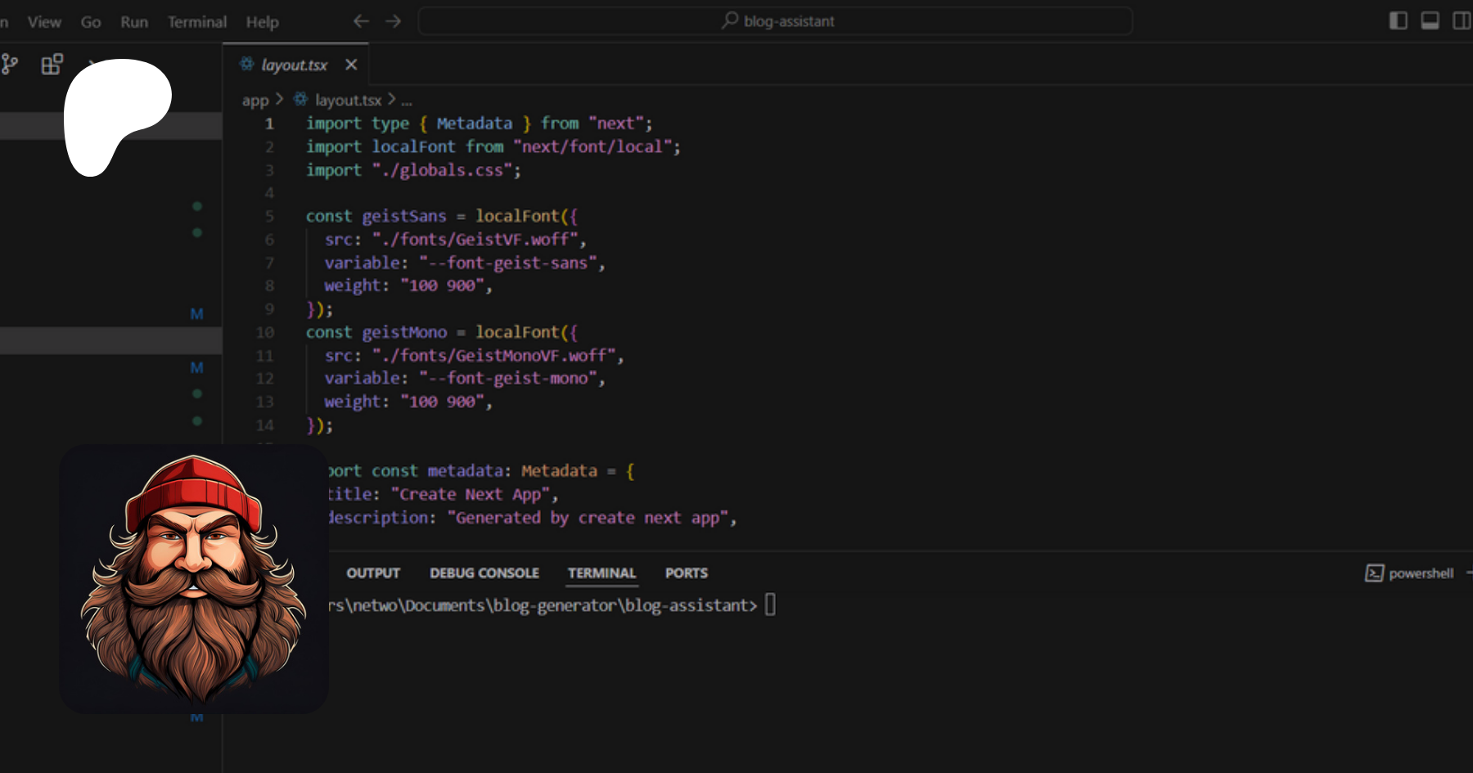Click the bearded lumberjack avatar image
The image size is (1473, 773).
click(194, 579)
